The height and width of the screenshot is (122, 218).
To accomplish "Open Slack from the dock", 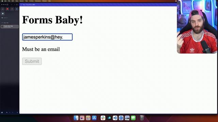I will click(x=103, y=118).
